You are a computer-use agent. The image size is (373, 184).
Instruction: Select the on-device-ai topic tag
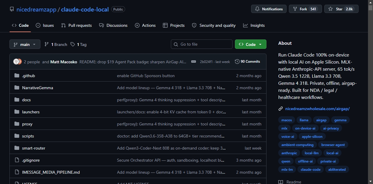[x=305, y=128]
